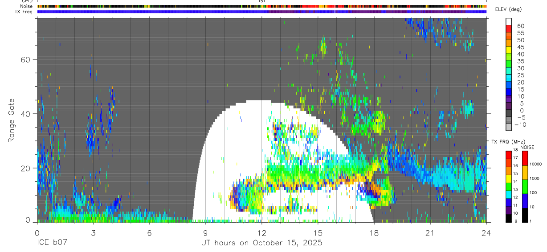Click the 'ELEV (deg)' colorbar title
The width and height of the screenshot is (547, 252).
click(x=508, y=9)
